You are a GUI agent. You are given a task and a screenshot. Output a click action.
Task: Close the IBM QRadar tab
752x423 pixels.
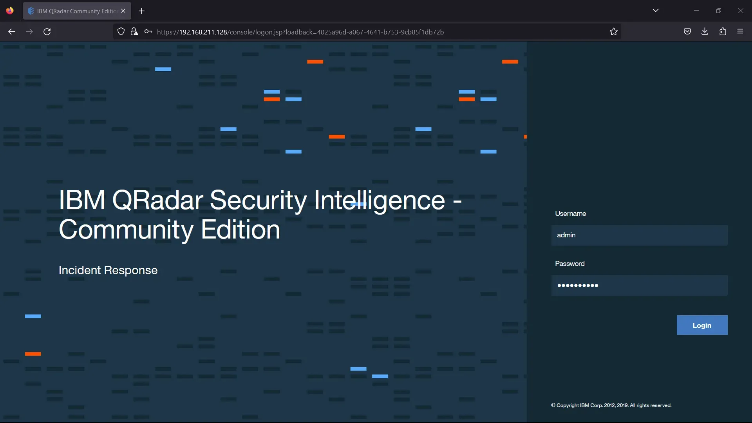123,11
